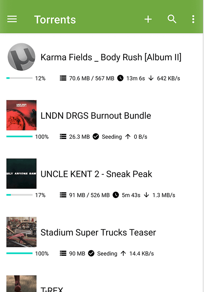Click the 17% progress bar for UNCLE KENT 2
The image size is (204, 292).
(x=19, y=195)
